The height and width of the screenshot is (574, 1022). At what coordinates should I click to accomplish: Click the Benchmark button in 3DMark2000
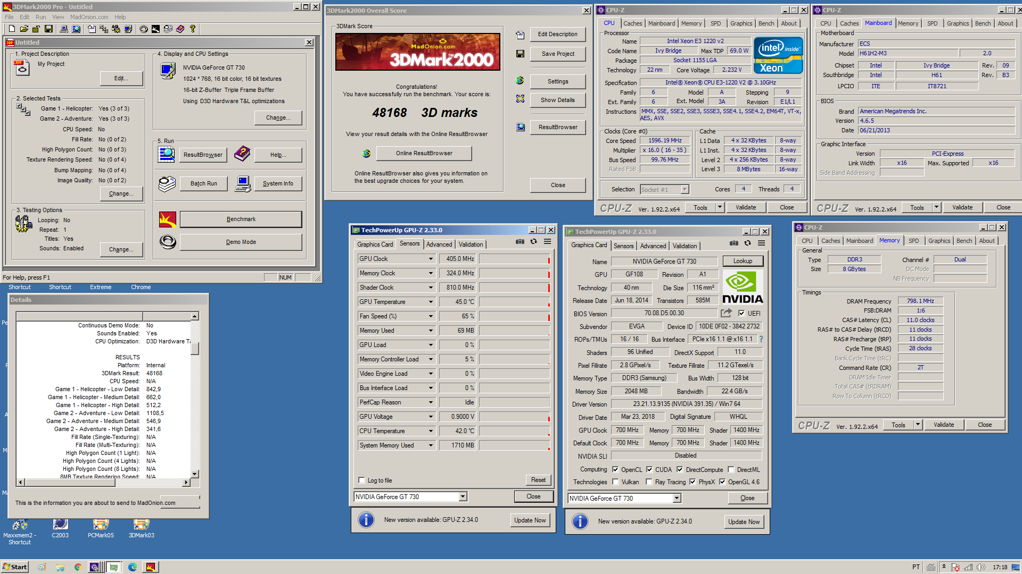241,219
